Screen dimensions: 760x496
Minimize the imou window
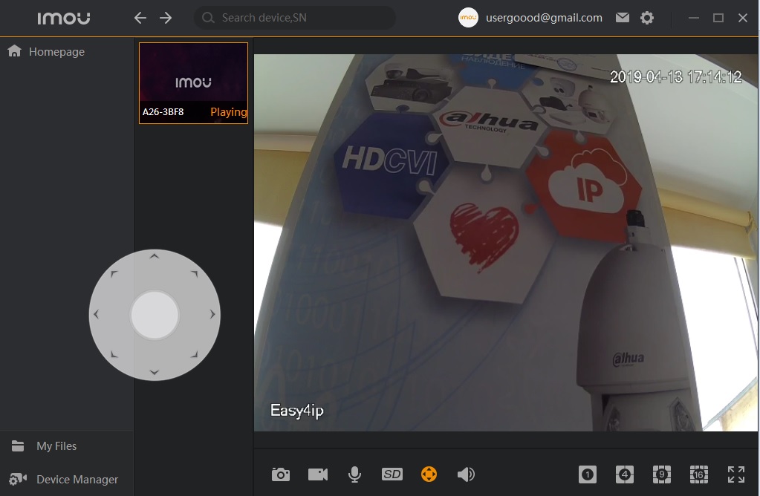[x=694, y=18]
